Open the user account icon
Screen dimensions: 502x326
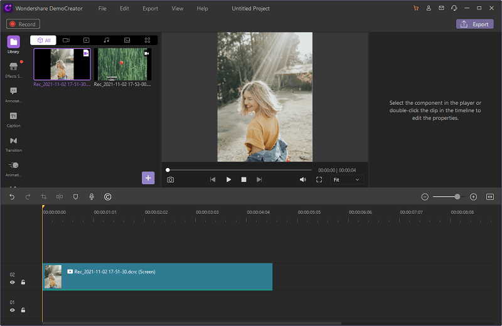(429, 8)
